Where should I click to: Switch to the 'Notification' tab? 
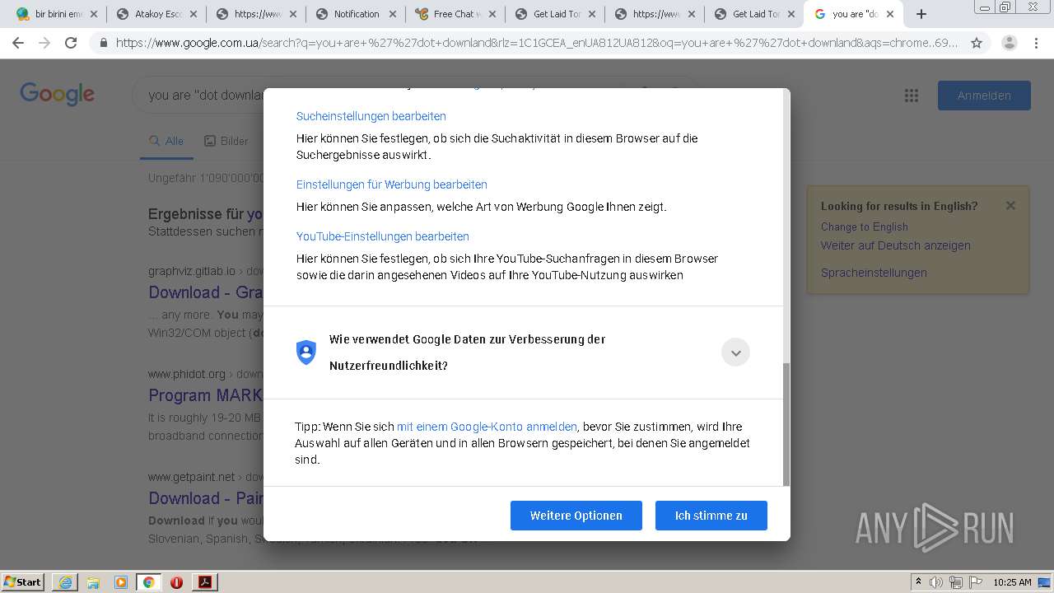tap(357, 14)
